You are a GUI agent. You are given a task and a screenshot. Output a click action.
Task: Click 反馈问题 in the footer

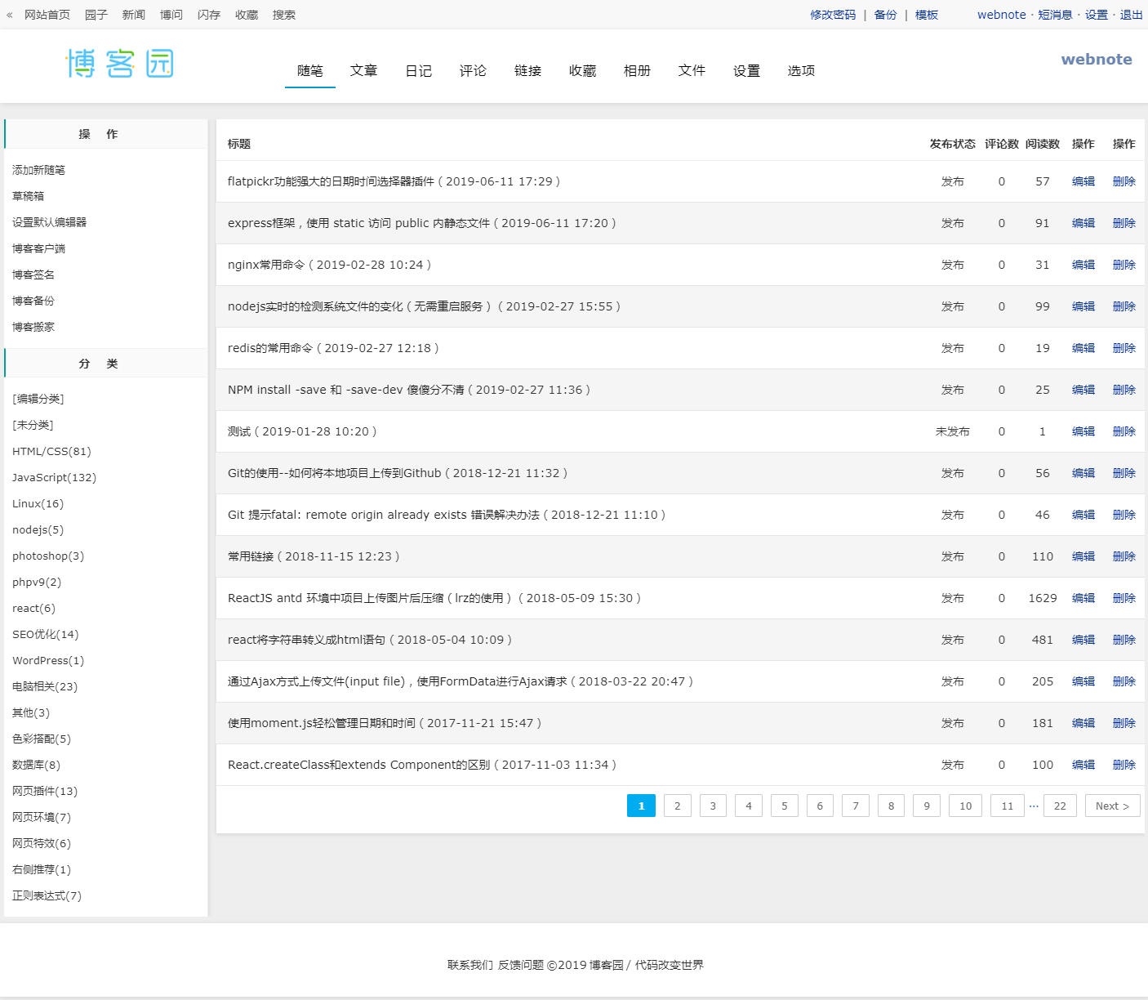(521, 965)
